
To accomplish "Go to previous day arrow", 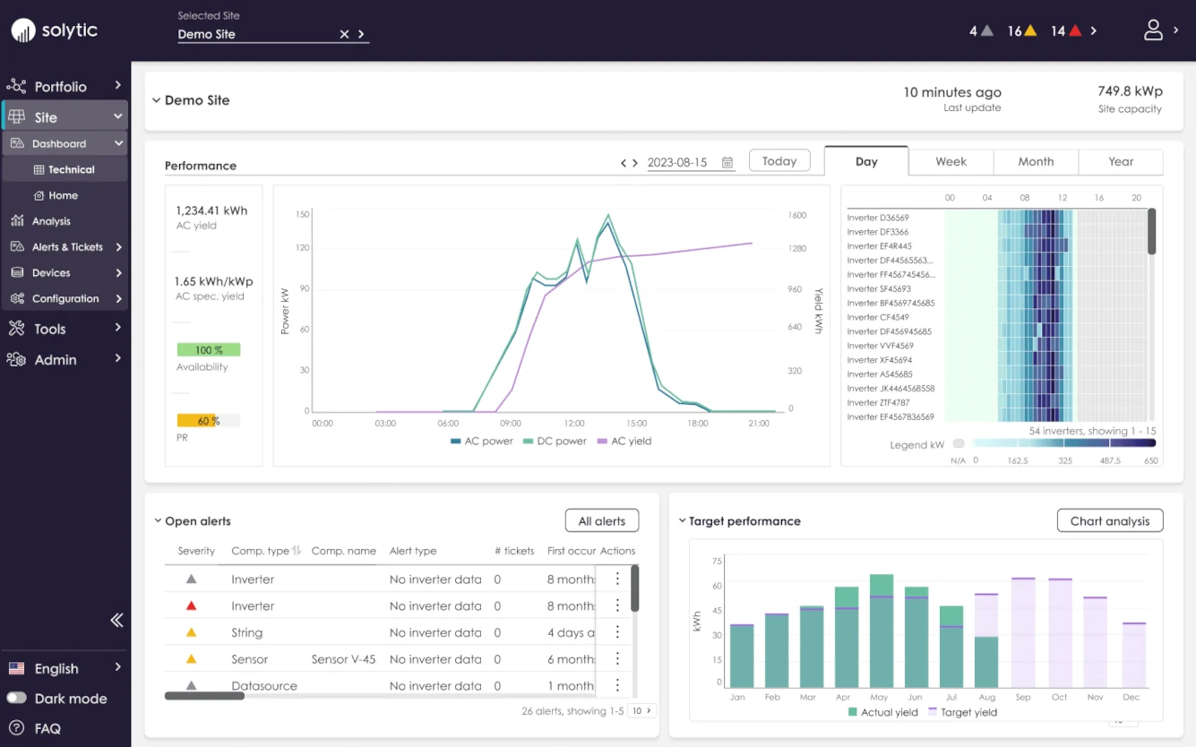I will 624,163.
